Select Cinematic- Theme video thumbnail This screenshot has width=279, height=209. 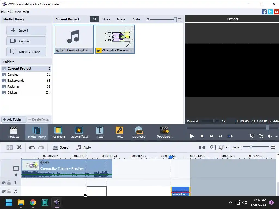click(x=115, y=39)
